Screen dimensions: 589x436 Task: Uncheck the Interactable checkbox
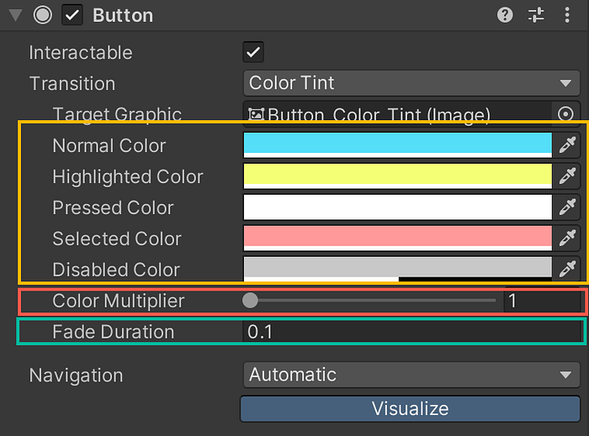(x=253, y=52)
